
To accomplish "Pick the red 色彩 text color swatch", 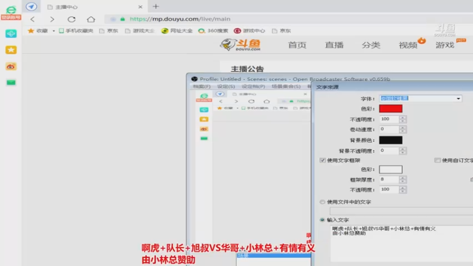I will point(391,109).
